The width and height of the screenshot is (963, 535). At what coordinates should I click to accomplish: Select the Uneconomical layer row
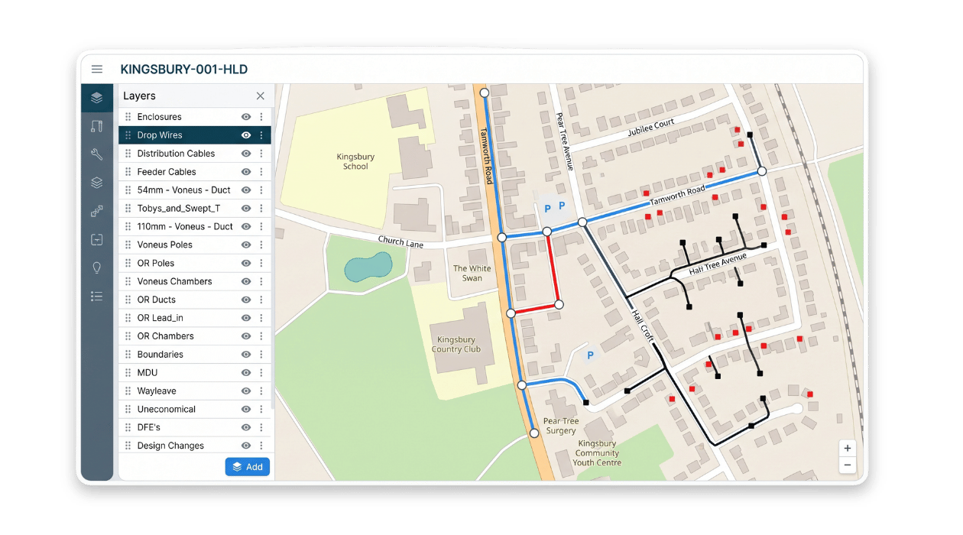tap(195, 409)
